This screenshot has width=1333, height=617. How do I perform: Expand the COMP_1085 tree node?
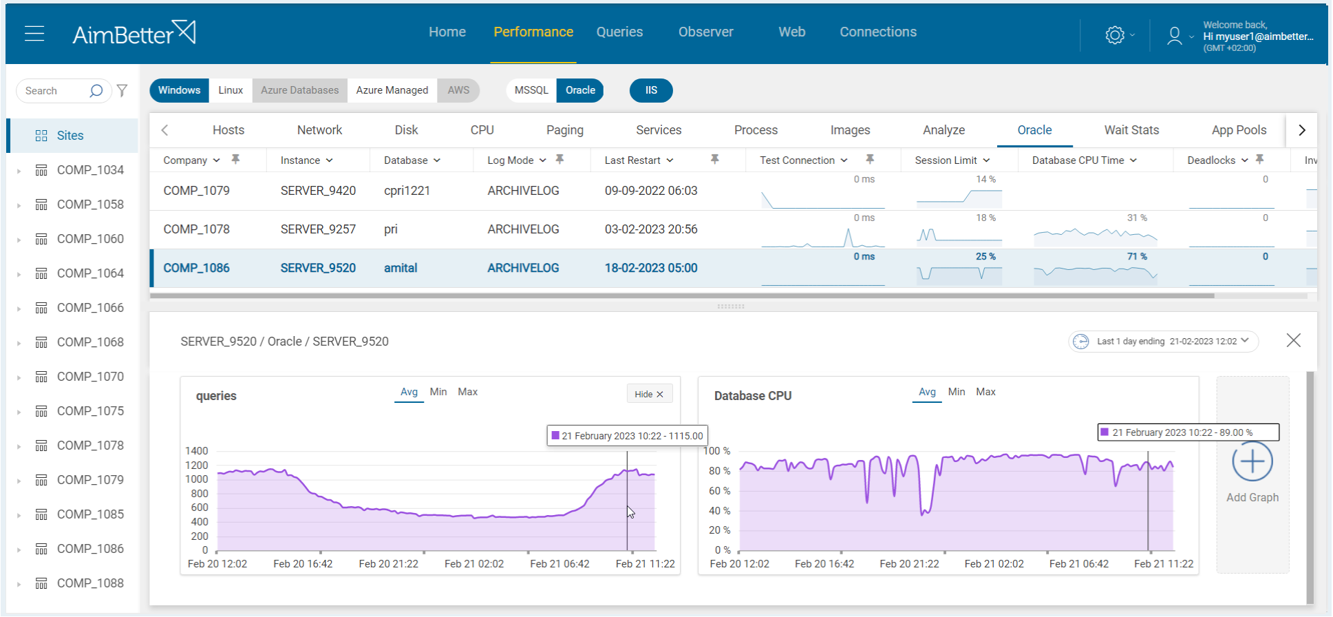pyautogui.click(x=19, y=515)
